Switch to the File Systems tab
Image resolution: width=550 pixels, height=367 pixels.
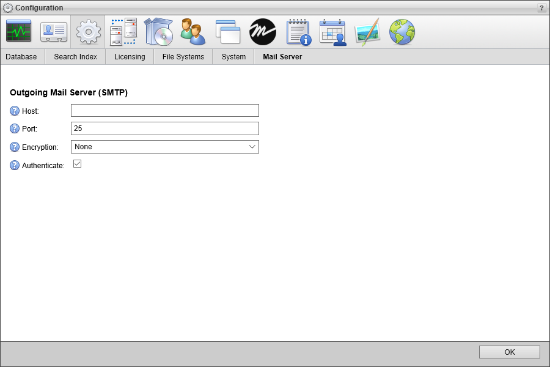[x=183, y=56]
